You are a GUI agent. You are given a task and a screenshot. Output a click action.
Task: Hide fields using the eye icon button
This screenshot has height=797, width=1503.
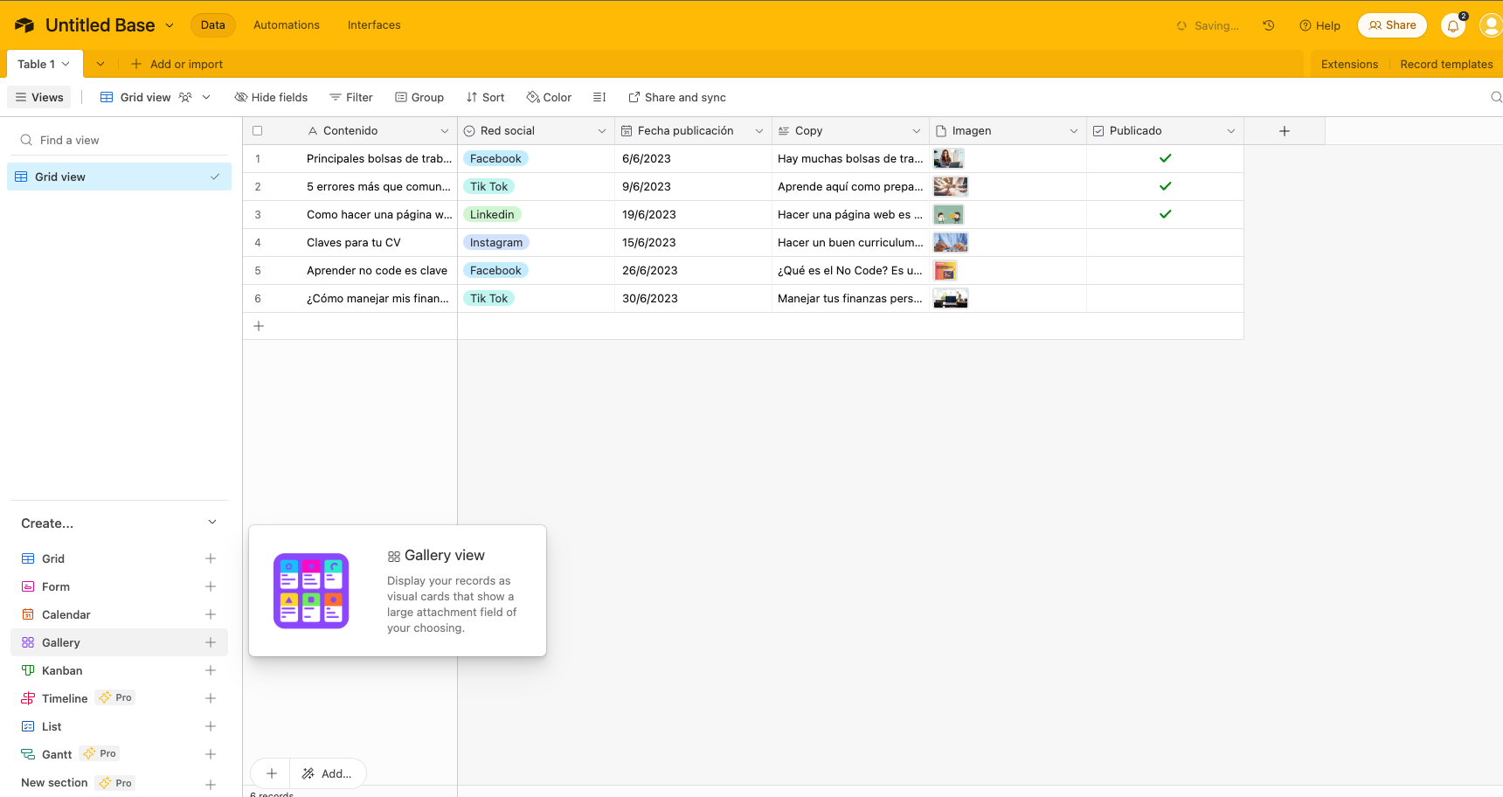[x=271, y=97]
